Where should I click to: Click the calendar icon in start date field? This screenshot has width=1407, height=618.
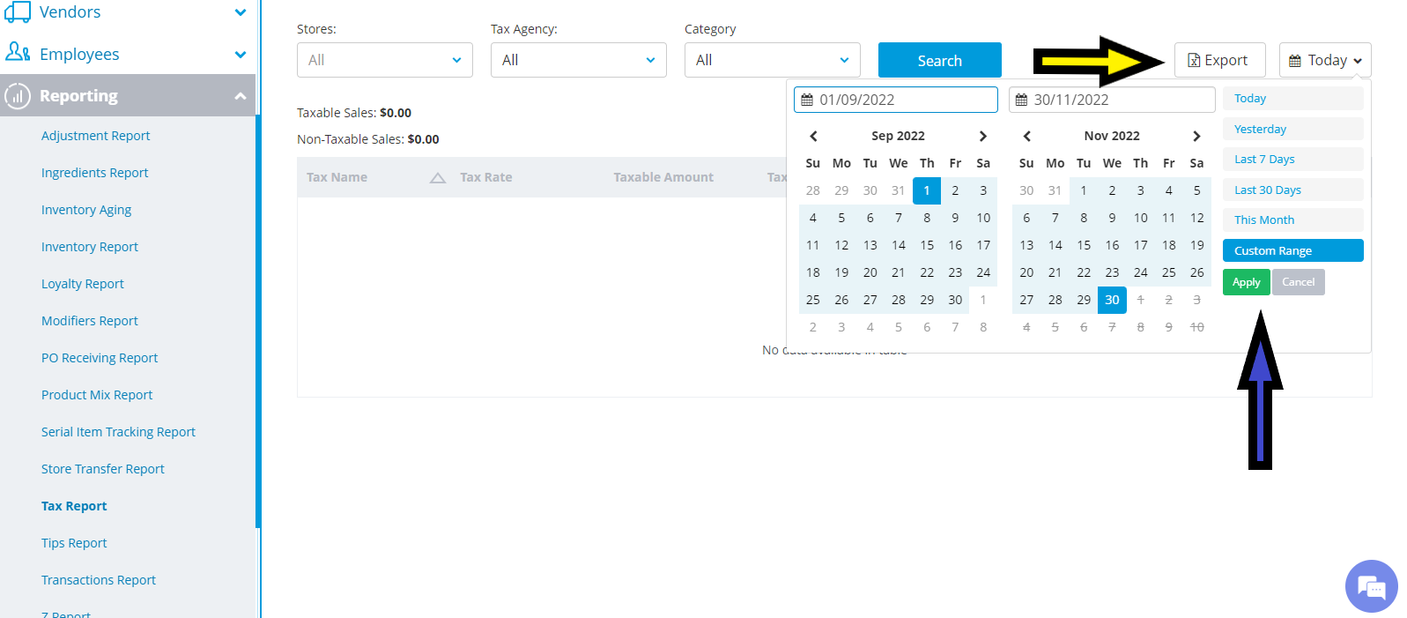click(807, 100)
